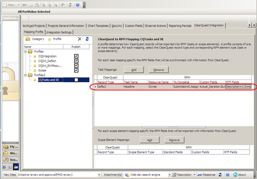Click the second tree-level toolbar icon
Screen dimensions: 257x179
[x=49, y=5]
